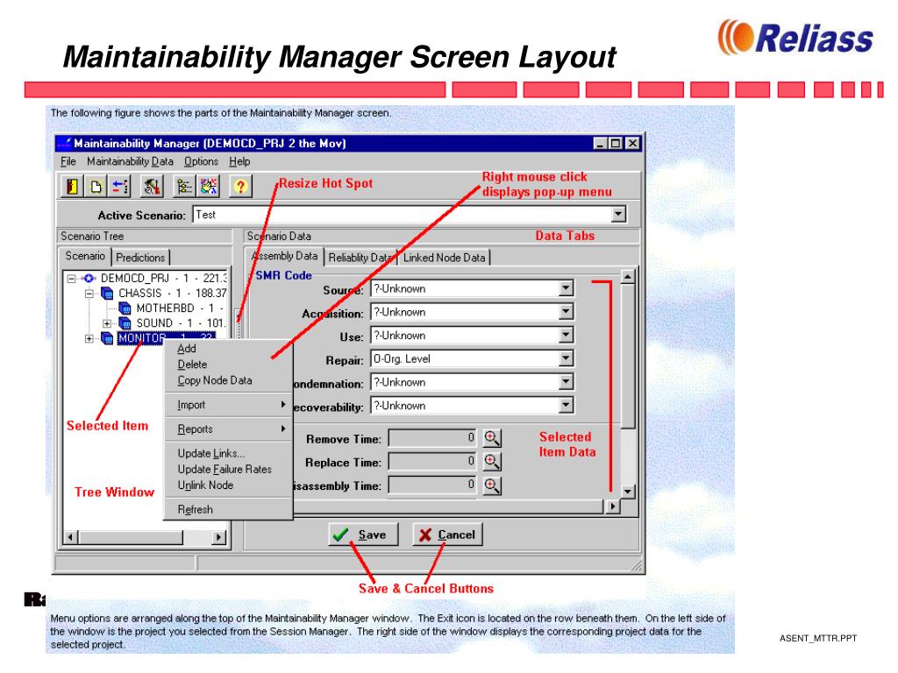Select the CHASSIS tree row

point(173,294)
